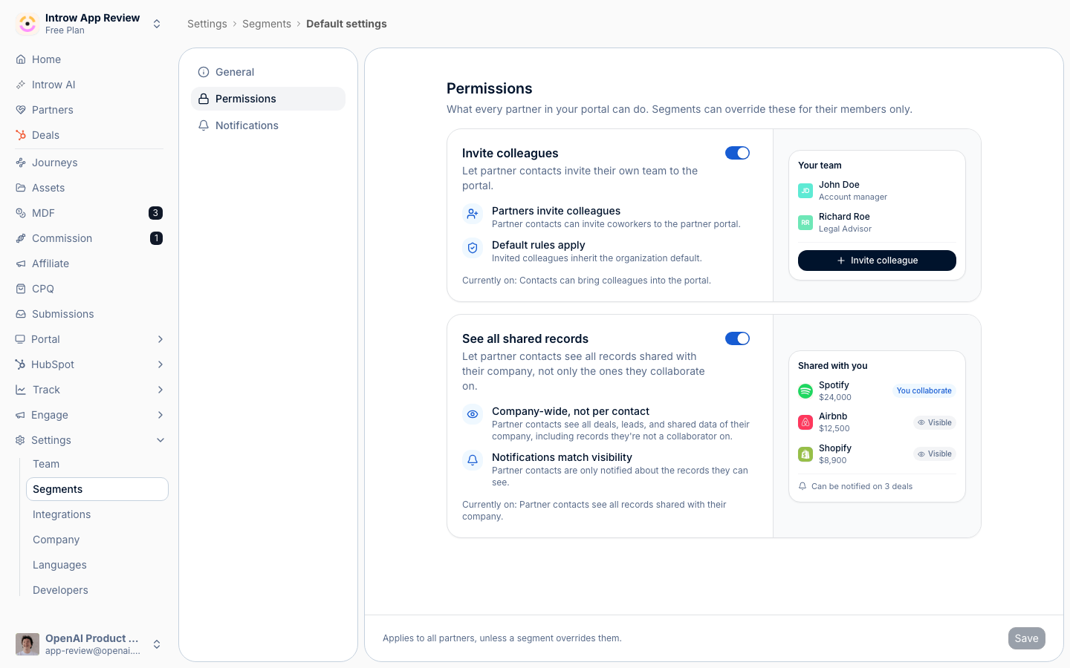The image size is (1070, 668).
Task: Open the Affiliate megaphone item
Action: [x=89, y=263]
